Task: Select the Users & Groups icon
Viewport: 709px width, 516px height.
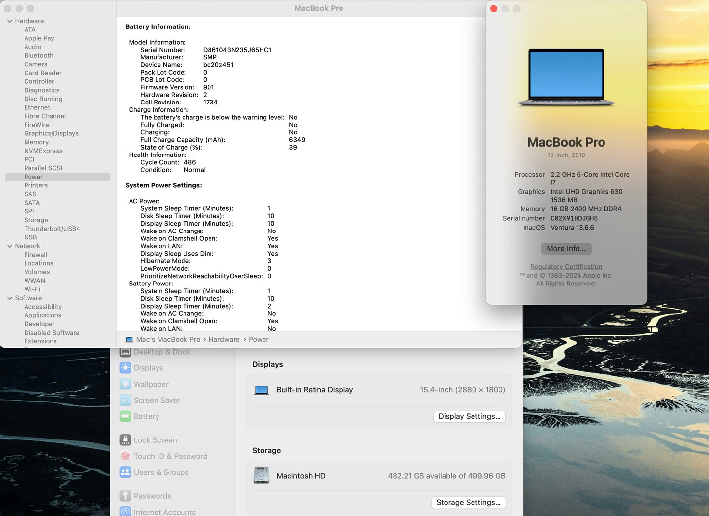Action: pyautogui.click(x=125, y=472)
